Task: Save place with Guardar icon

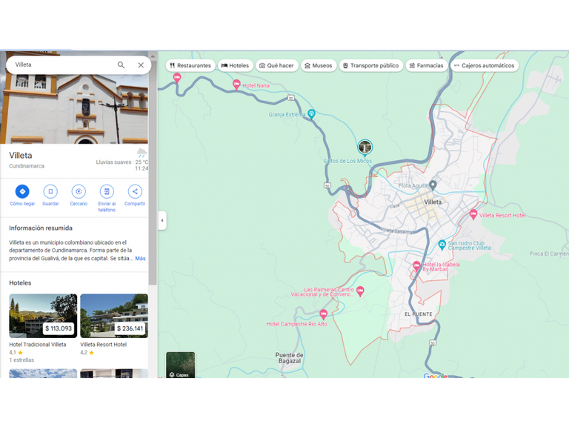Action: click(x=50, y=191)
